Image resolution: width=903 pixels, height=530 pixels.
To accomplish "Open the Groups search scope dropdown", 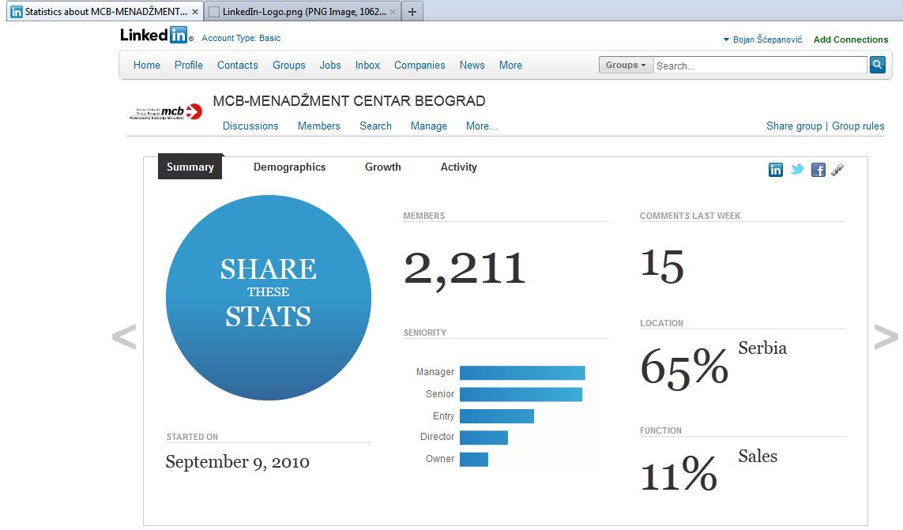I will click(626, 65).
